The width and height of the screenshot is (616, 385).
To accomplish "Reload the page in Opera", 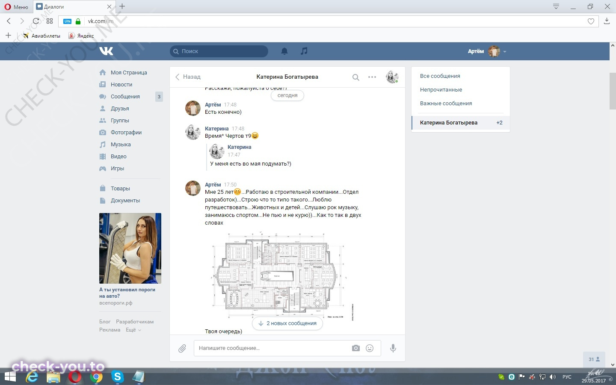I will tap(36, 21).
